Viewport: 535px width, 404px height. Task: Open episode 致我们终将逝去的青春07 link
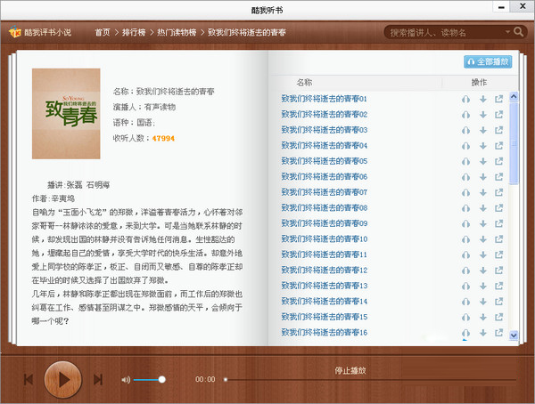[325, 192]
